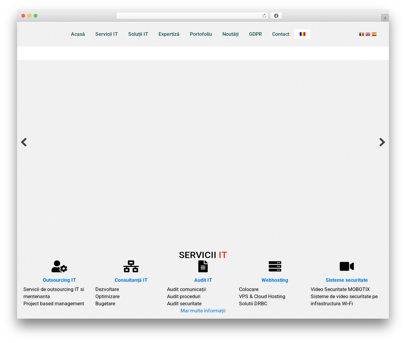Click the text Solutii DRBC
Viewport: 406px width, 343px height.
(253, 303)
